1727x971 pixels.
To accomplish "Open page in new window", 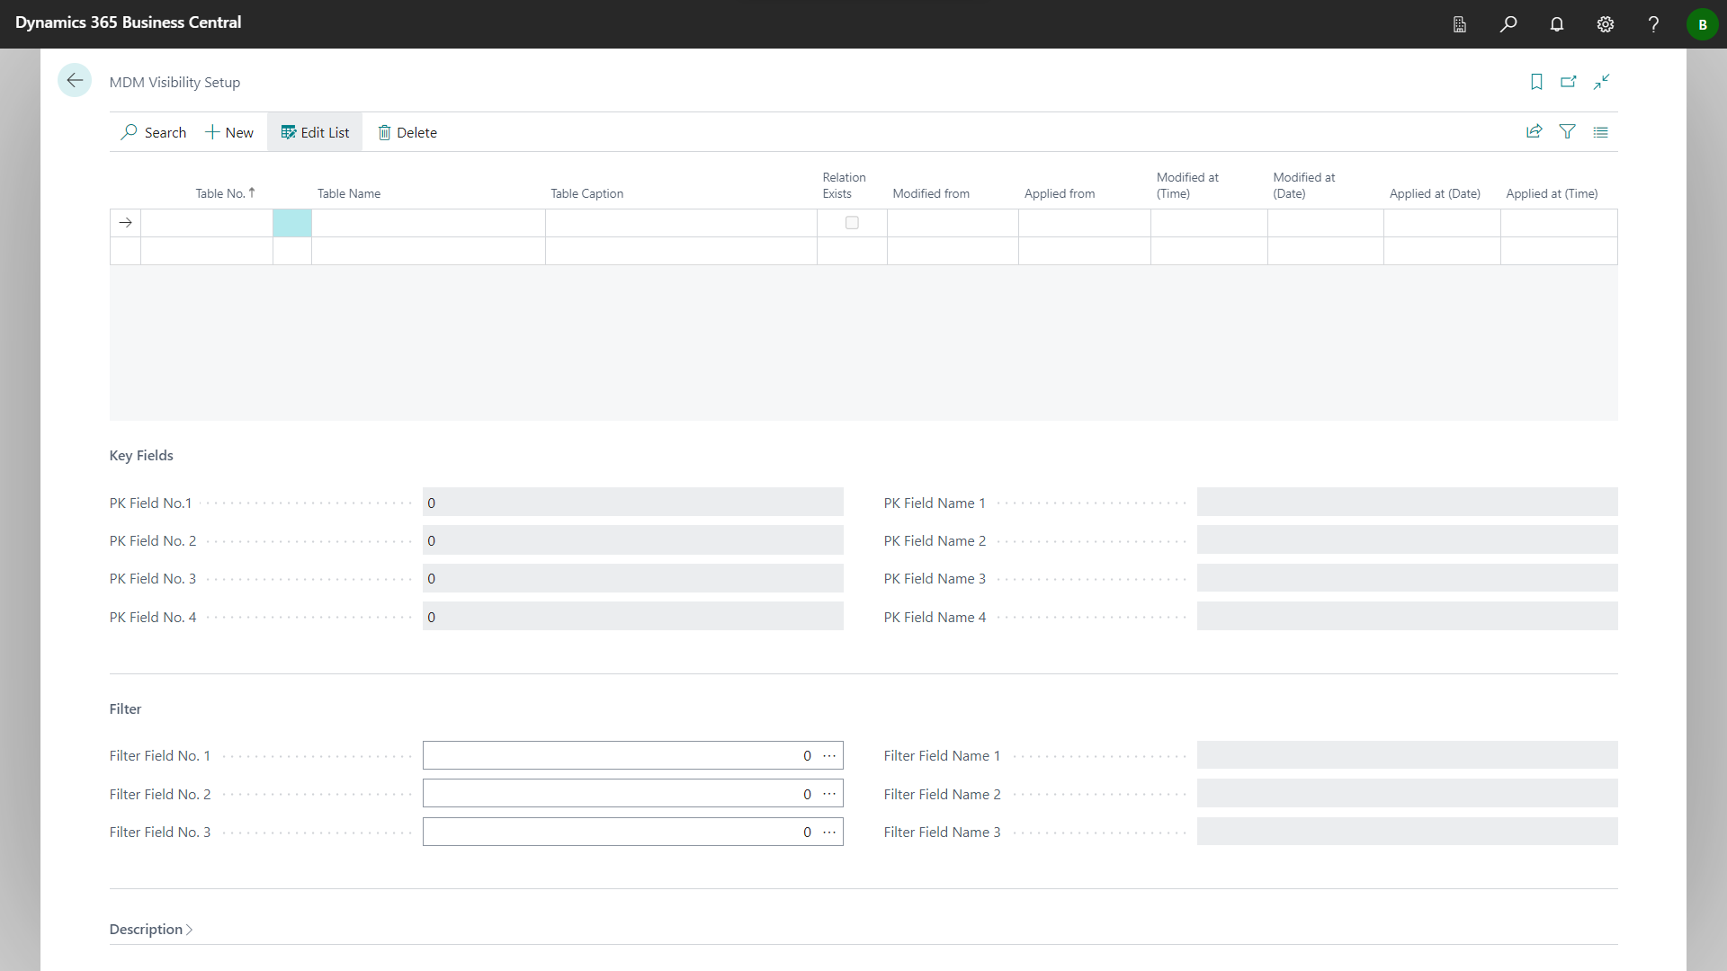I will pos(1569,82).
